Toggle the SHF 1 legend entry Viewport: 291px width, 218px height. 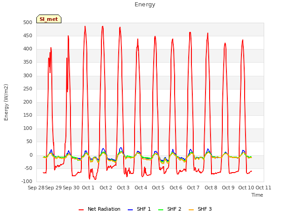pyautogui.click(x=139, y=209)
